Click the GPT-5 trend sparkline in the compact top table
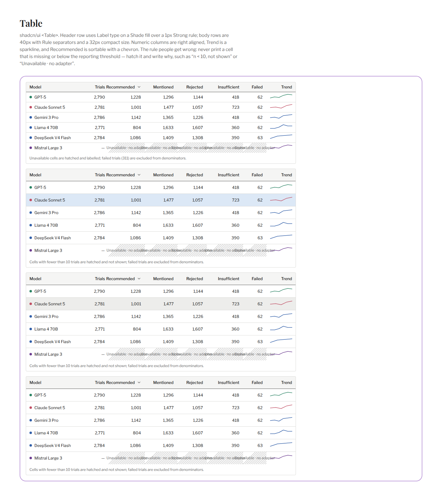Viewport: 442px width, 501px height. coord(281,96)
